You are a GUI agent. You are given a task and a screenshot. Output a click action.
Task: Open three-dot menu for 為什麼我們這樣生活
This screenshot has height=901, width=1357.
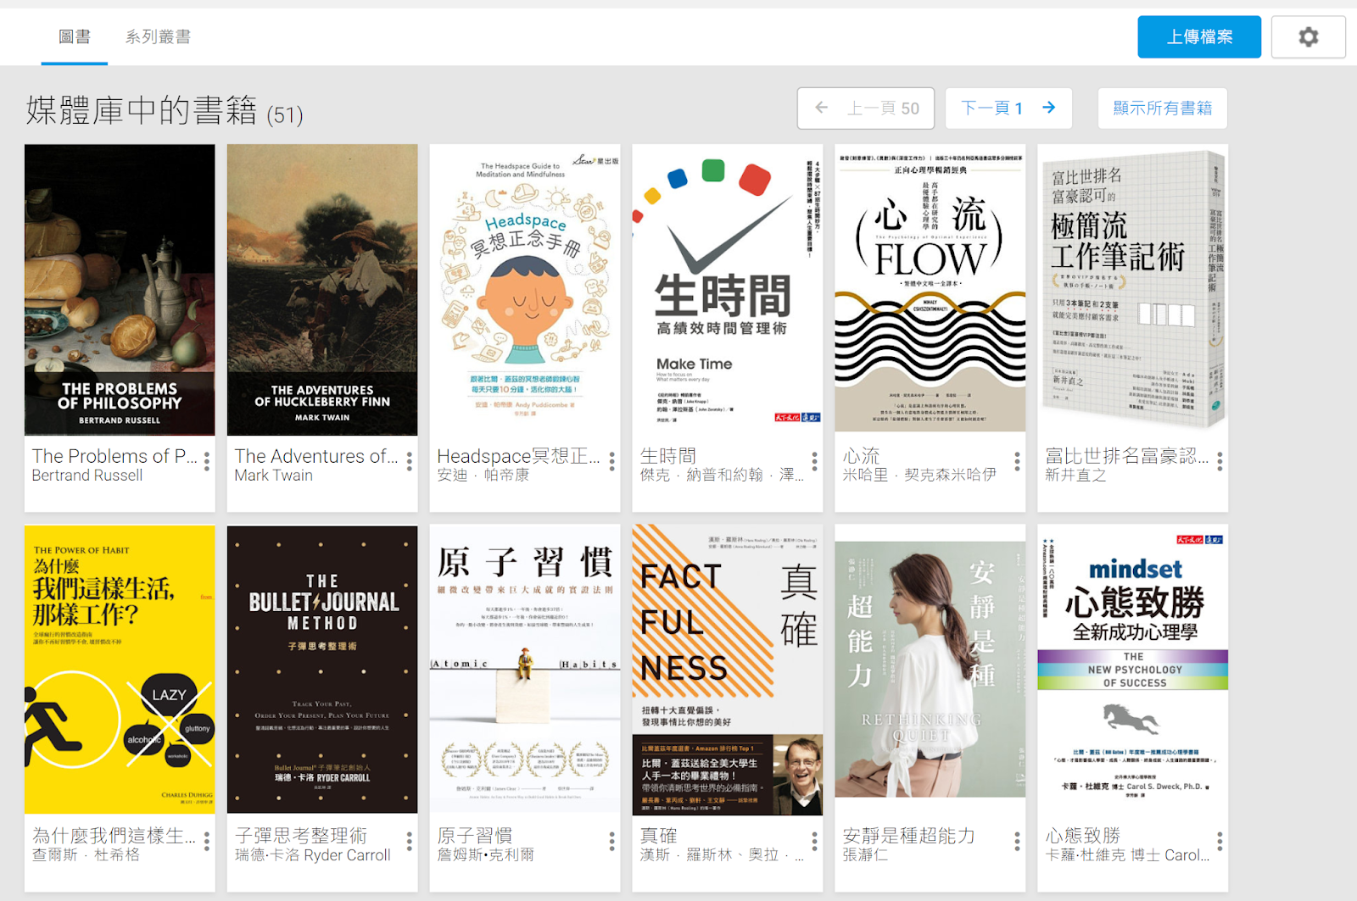pos(206,841)
